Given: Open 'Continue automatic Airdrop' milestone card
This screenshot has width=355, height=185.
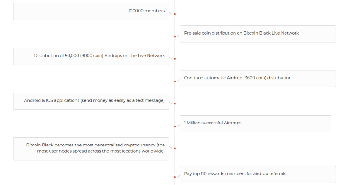Looking at the screenshot, I should [258, 79].
